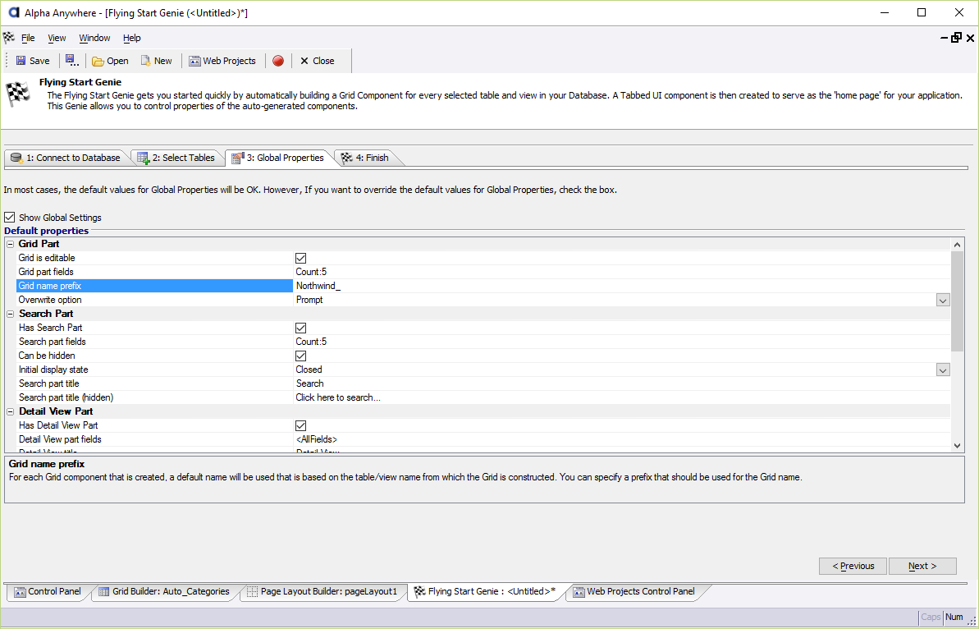Click the Caps indicator in status bar
Viewport: 979px width, 629px height.
coord(931,618)
